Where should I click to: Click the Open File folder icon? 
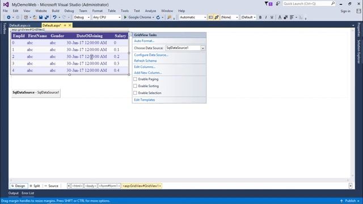(35, 18)
